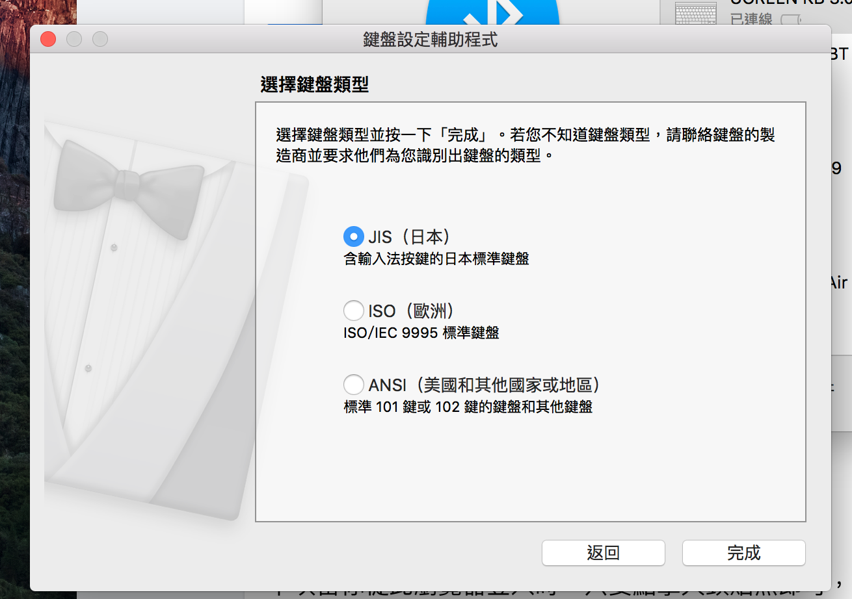Click the MacBook Air label in background

pyautogui.click(x=838, y=283)
